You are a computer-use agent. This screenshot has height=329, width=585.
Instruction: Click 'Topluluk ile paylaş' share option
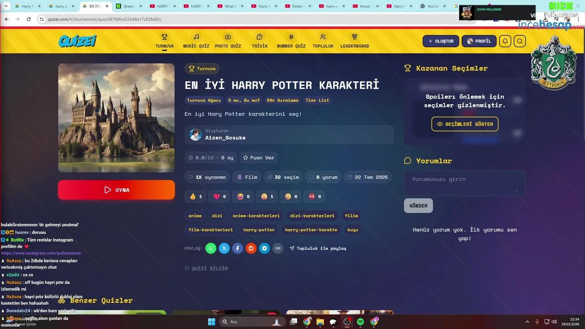(x=318, y=248)
